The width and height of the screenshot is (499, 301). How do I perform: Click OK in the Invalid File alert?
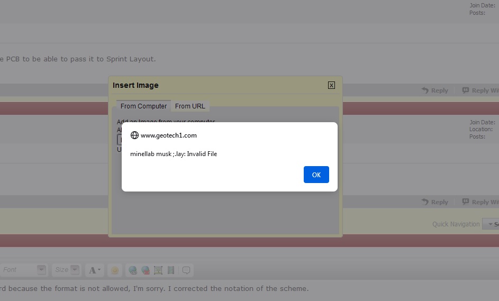316,175
